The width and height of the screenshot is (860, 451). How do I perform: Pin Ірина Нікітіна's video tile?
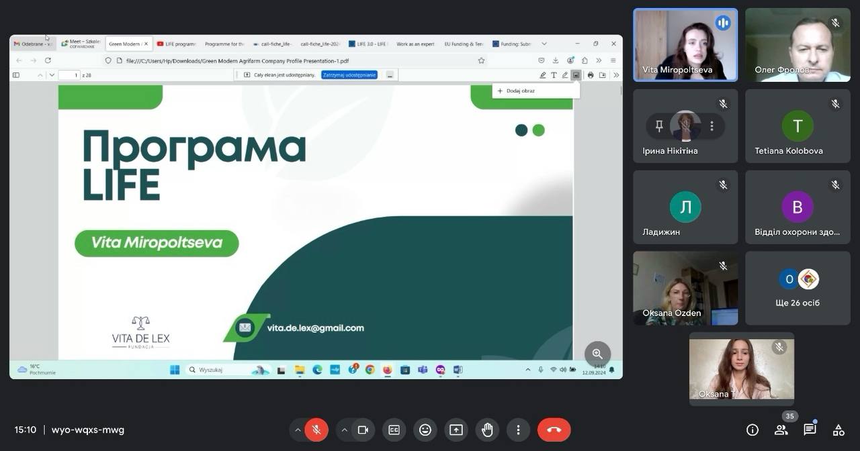659,126
